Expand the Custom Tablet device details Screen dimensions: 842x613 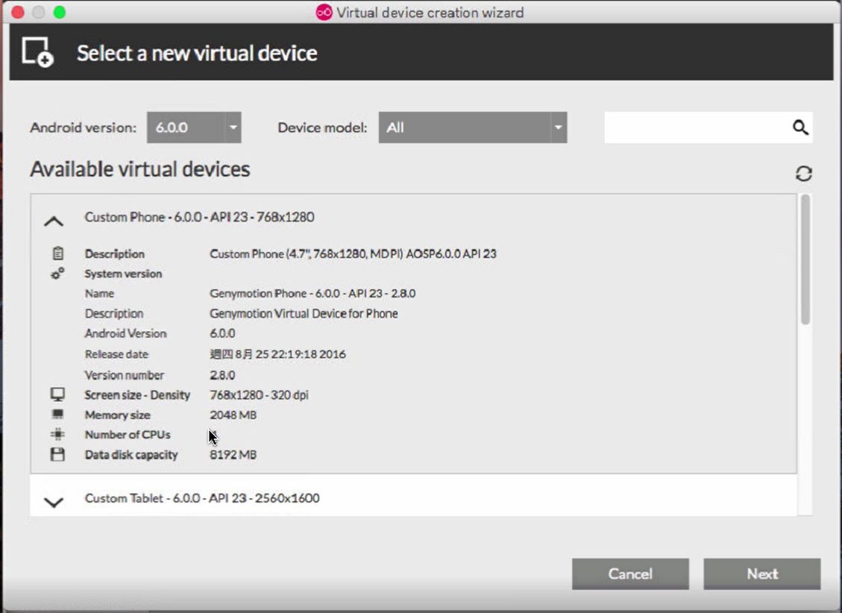54,502
